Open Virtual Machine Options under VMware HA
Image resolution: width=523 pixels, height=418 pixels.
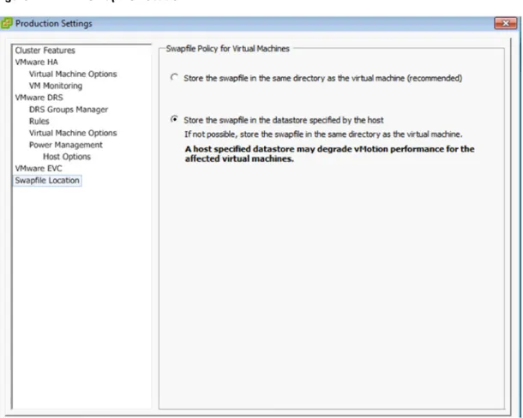tap(73, 74)
